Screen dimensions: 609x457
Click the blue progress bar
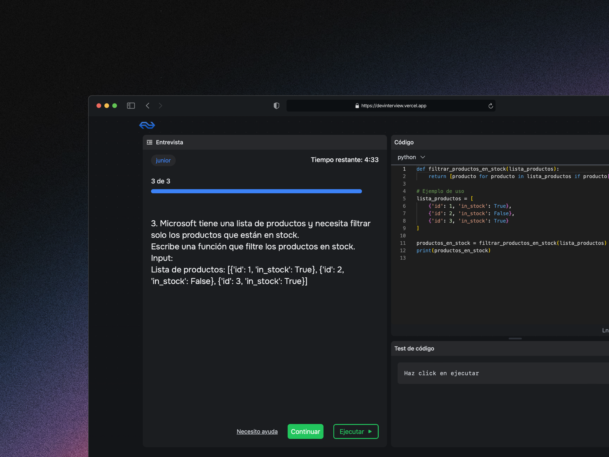[x=256, y=191]
